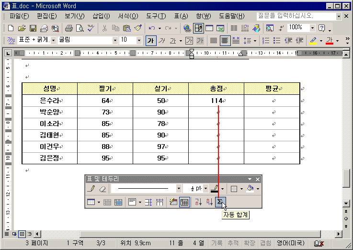Viewport: 353px width, 250px height.
Task: Open the 표(A) table menu
Action: pyautogui.click(x=181, y=16)
